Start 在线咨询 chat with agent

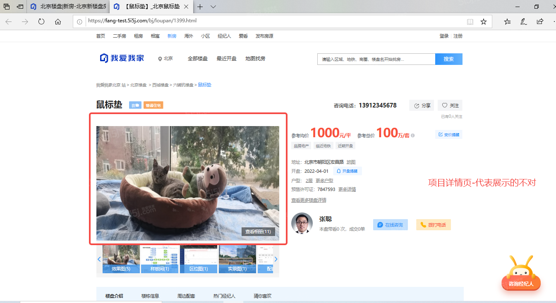coord(390,224)
